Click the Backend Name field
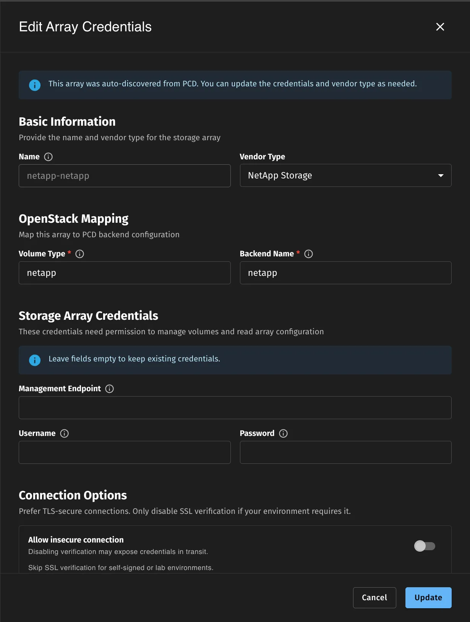The width and height of the screenshot is (470, 622). tap(345, 273)
